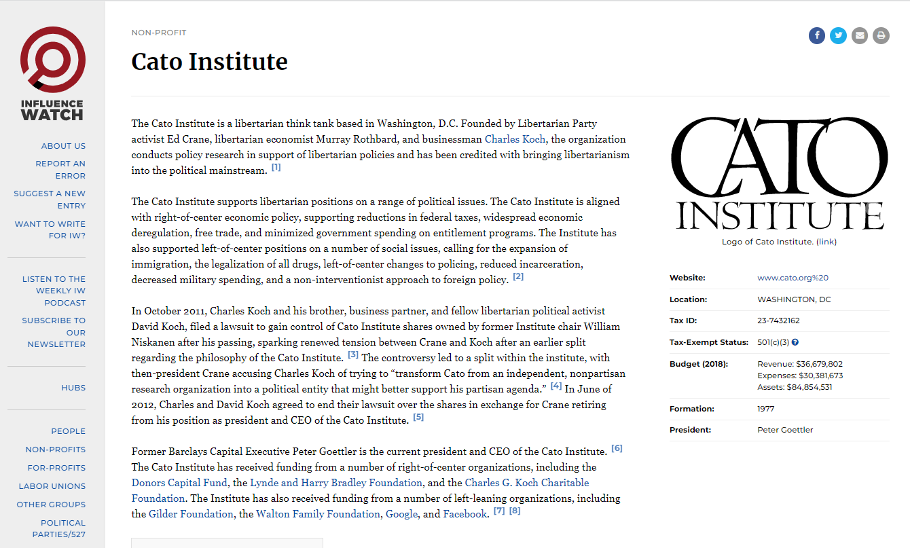Select Suggest a New Entry

click(x=50, y=200)
